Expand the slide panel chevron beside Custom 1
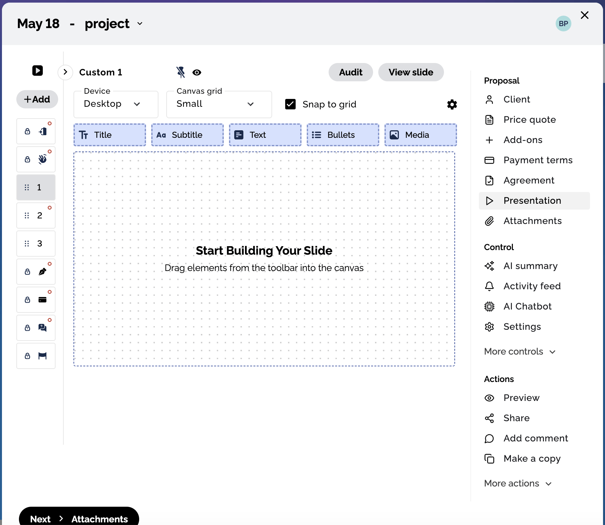 65,72
